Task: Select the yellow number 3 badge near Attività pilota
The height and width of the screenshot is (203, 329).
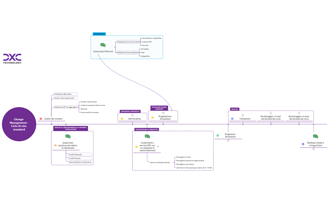Action: click(x=122, y=118)
